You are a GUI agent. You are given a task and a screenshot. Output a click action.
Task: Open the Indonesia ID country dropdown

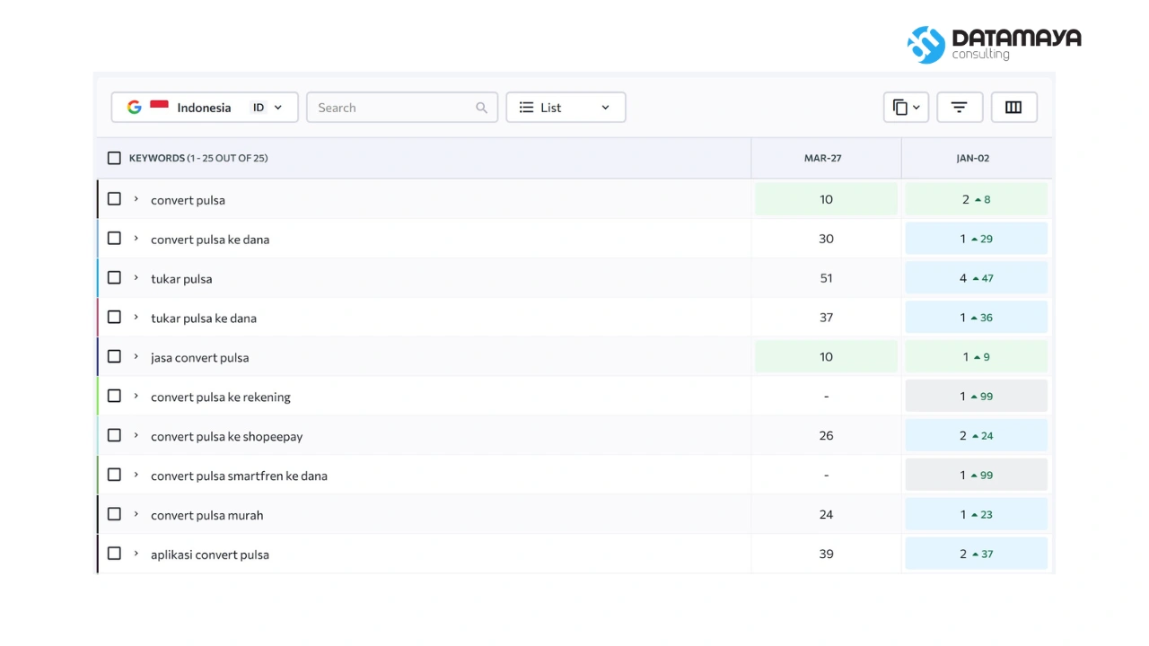click(205, 108)
